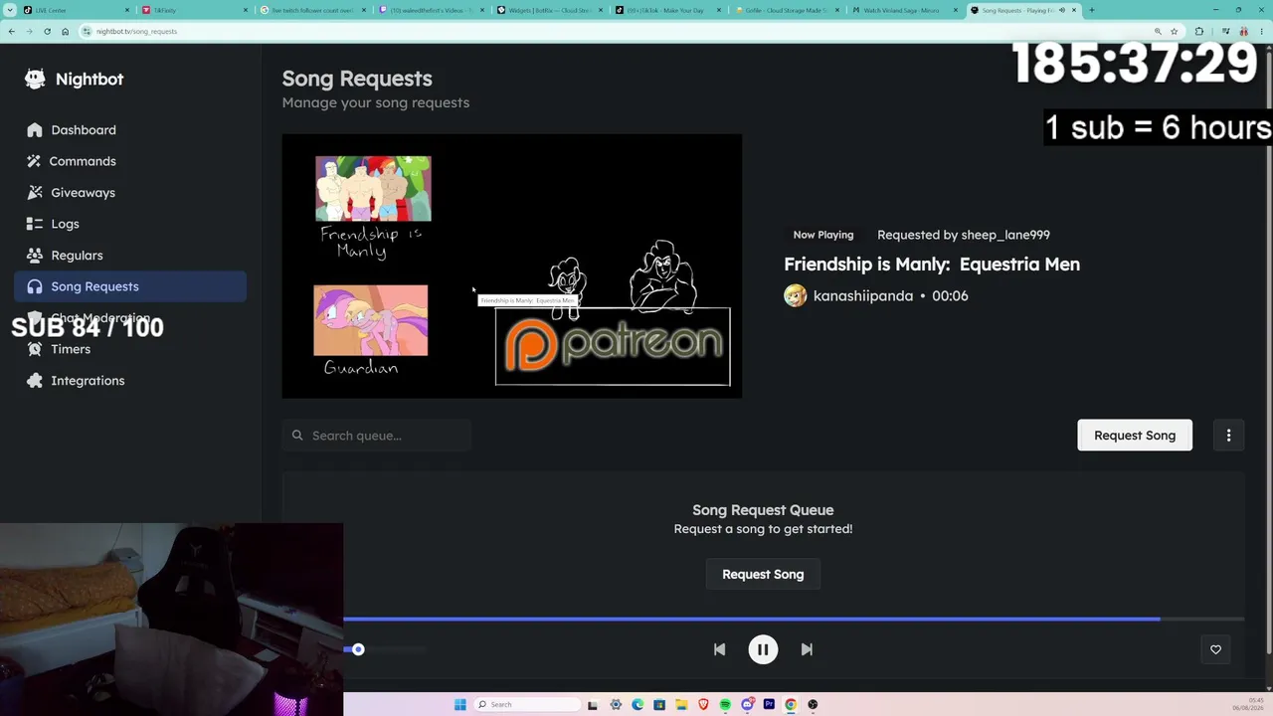Viewport: 1273px width, 716px height.
Task: Skip to the next song
Action: click(x=807, y=649)
